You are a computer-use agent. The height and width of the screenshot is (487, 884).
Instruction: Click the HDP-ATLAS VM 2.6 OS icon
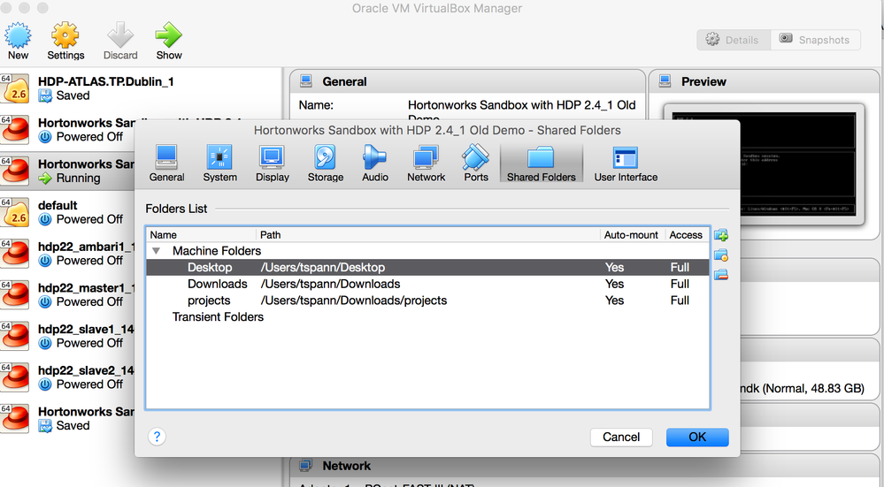pos(15,88)
